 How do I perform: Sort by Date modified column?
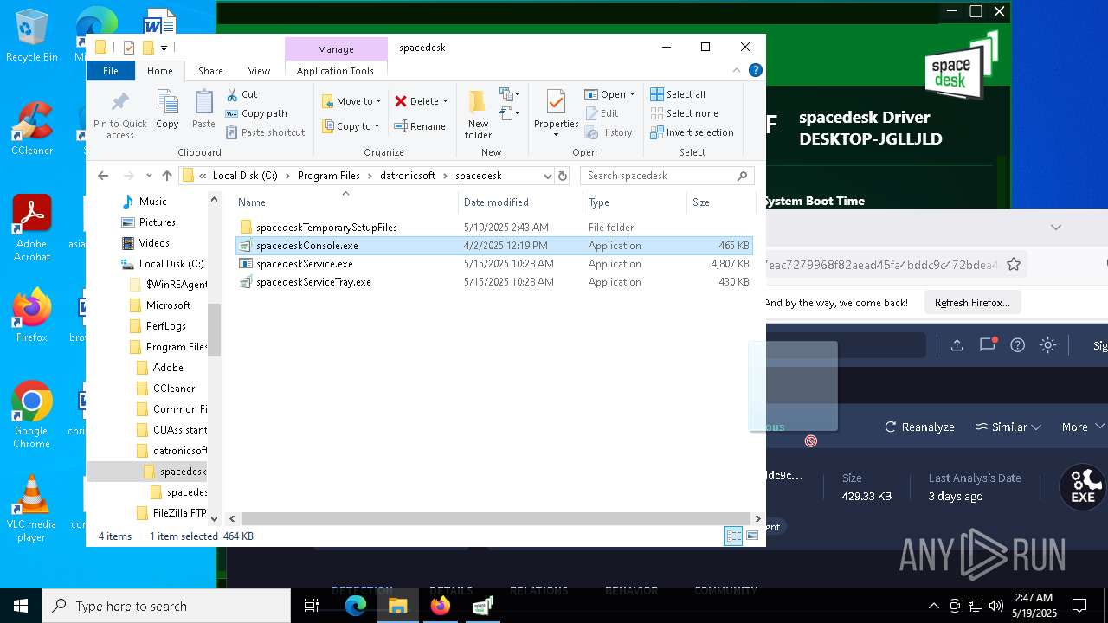(520, 202)
